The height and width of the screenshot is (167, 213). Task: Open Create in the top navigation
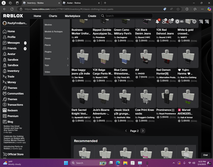pyautogui.click(x=92, y=16)
